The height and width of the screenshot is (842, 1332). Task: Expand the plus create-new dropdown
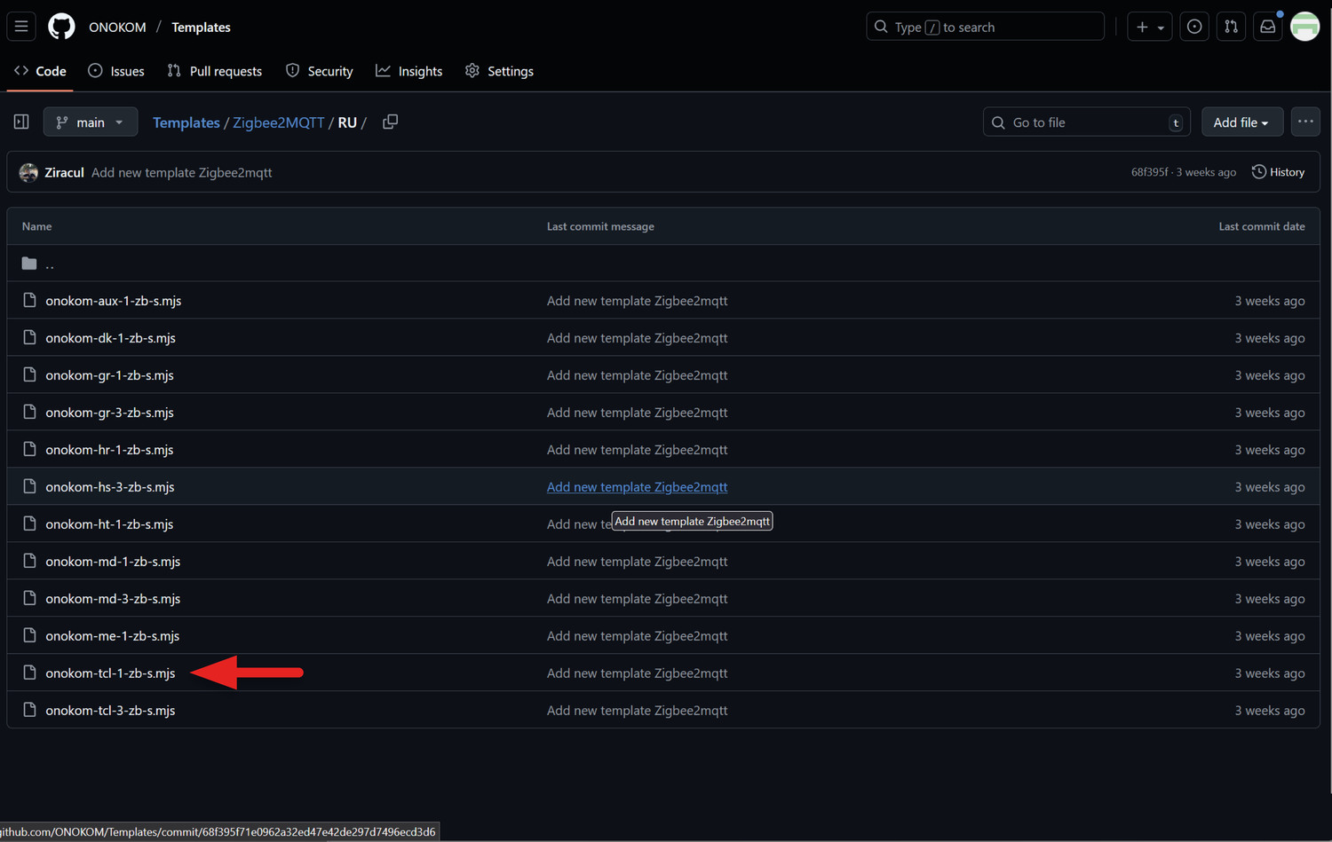1149,27
